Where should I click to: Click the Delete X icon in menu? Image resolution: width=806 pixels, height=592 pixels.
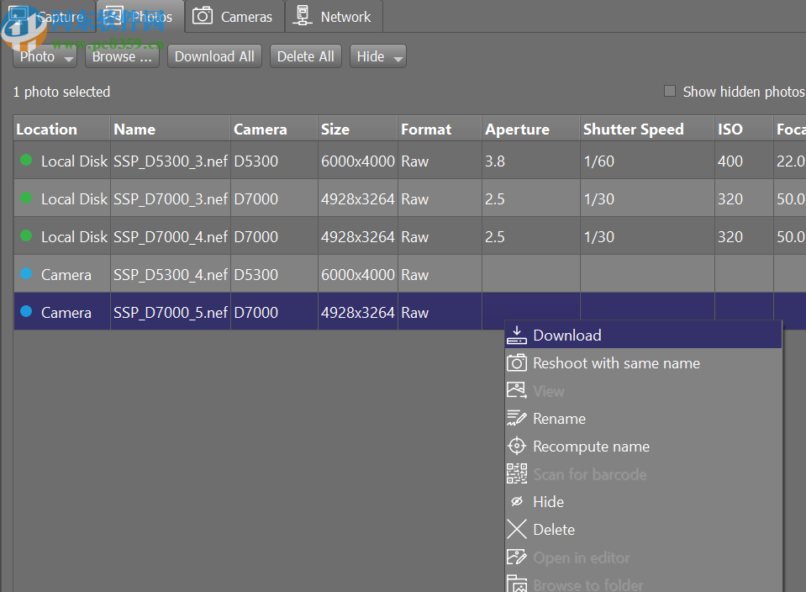click(517, 530)
